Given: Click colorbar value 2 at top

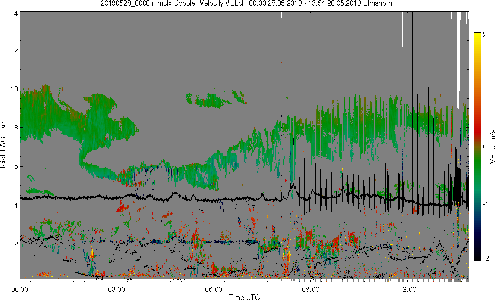Looking at the screenshot, I should (485, 35).
